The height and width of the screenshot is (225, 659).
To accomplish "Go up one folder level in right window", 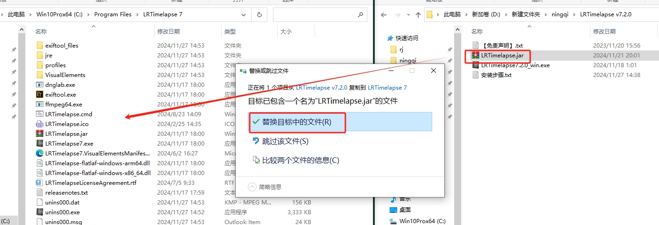I will pos(418,14).
